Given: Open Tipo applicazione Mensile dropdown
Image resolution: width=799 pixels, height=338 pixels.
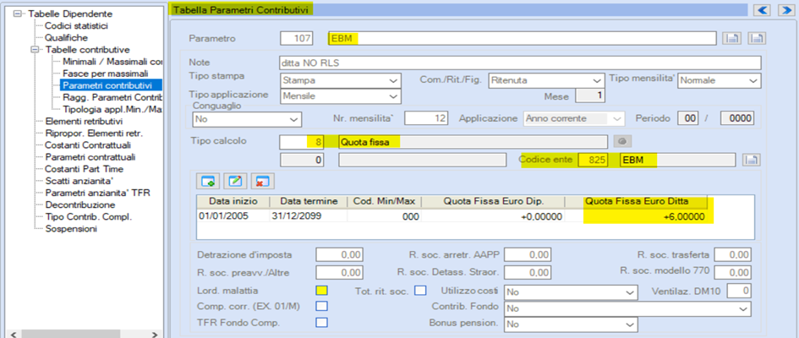Looking at the screenshot, I should (x=341, y=95).
